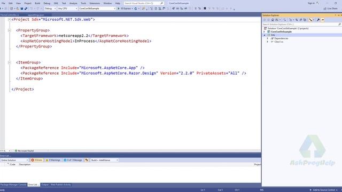The width and height of the screenshot is (342, 192).
Task: Click the Properties wrench icon in Solution Explorer
Action: pyautogui.click(x=318, y=20)
